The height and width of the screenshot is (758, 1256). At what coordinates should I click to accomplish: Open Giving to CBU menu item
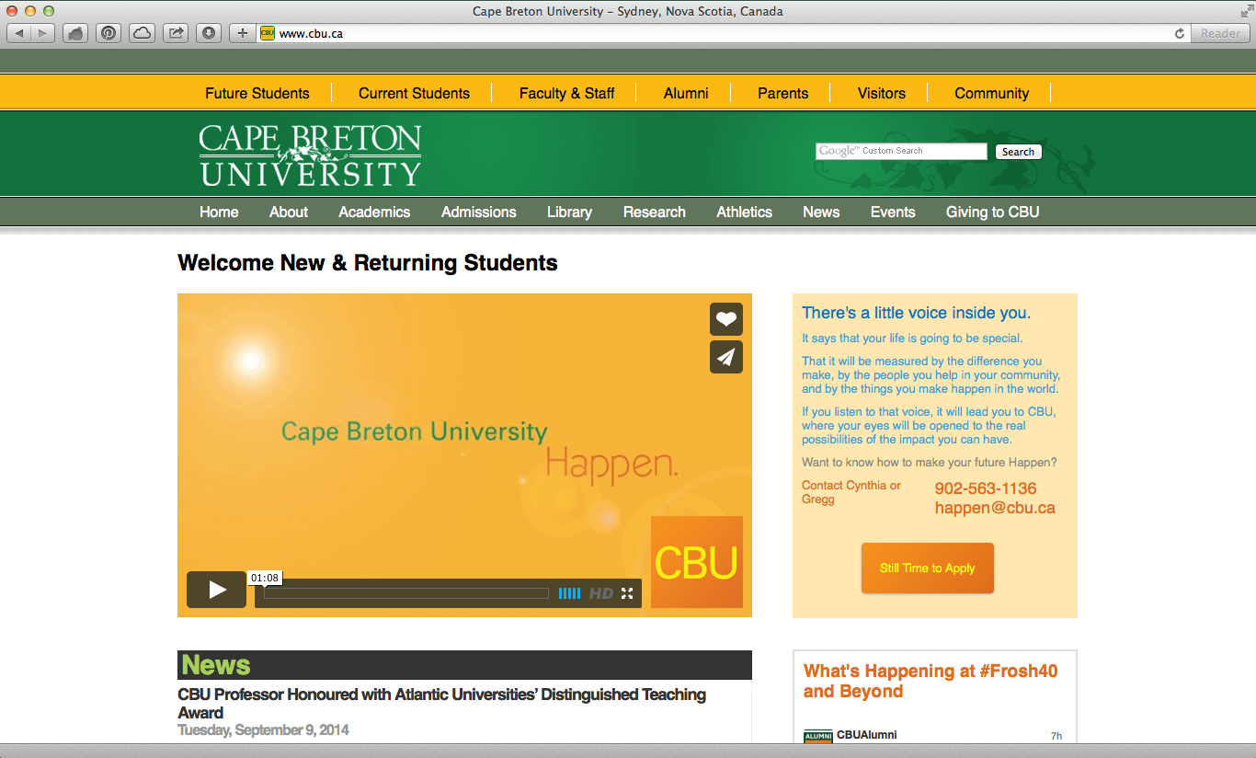[x=993, y=212]
